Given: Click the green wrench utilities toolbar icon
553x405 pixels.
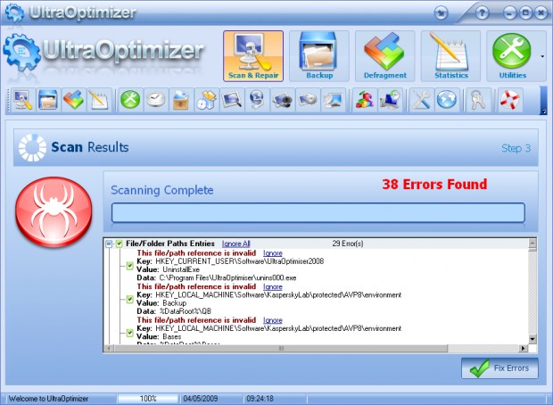Looking at the screenshot, I should [130, 100].
